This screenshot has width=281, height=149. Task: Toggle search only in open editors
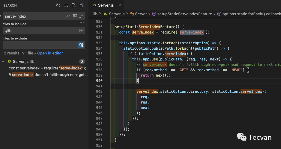pyautogui.click(x=81, y=31)
